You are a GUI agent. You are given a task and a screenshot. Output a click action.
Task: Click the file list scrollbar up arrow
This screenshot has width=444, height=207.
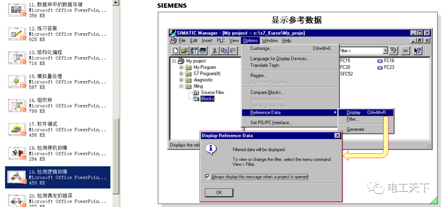116,3
